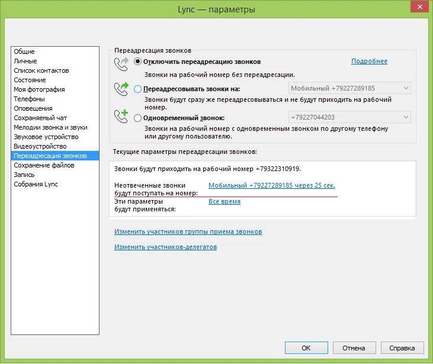This screenshot has width=433, height=364.
Task: Click the call forwarding off phone icon
Action: point(121,64)
